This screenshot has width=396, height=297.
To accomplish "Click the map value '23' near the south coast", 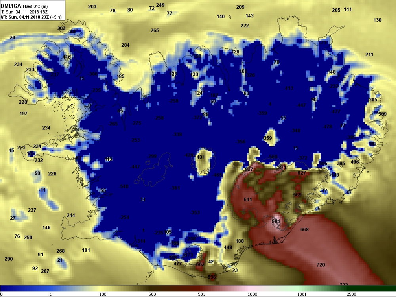I will coord(235,270).
